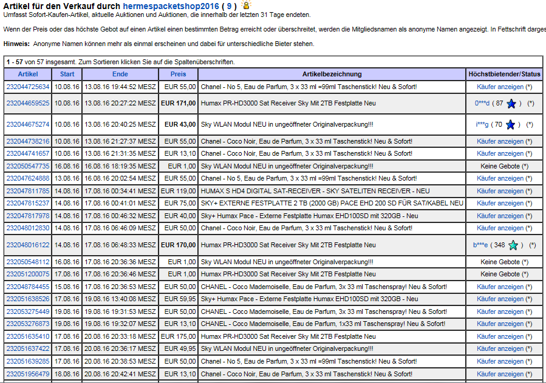Open item number 232050548112
The height and width of the screenshot is (383, 546).
coord(28,262)
